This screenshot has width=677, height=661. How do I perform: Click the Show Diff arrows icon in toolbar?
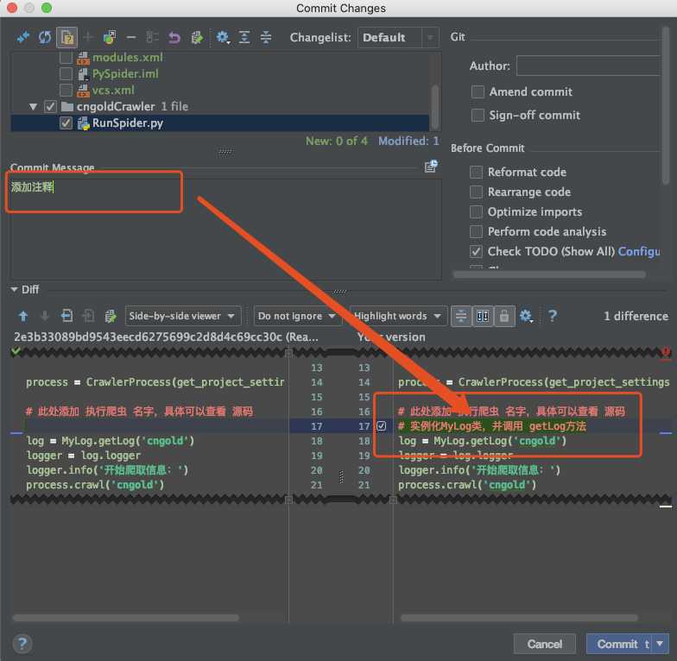22,38
